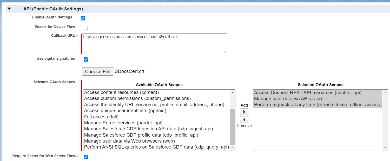Uncheck Enable OAuth Settings checkbox
This screenshot has width=390, height=161.
(x=83, y=18)
